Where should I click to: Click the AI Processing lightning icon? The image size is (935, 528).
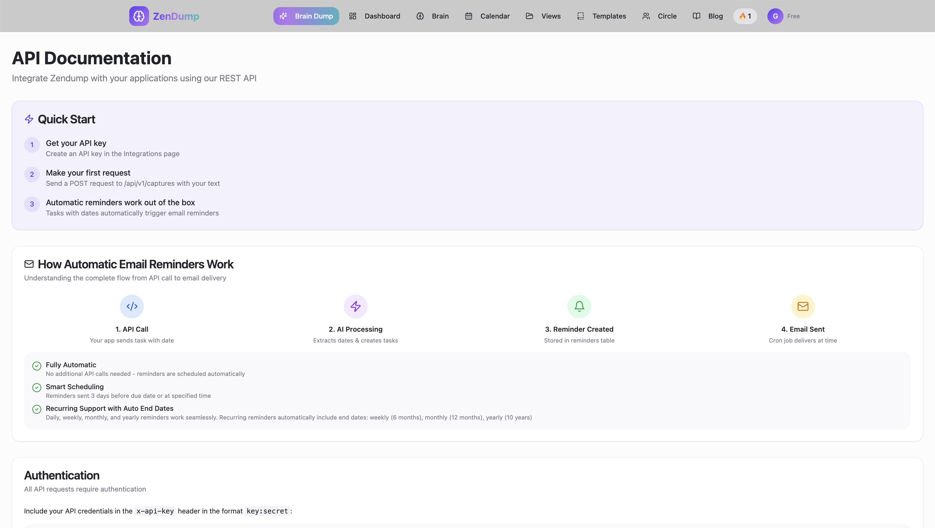[x=355, y=306]
